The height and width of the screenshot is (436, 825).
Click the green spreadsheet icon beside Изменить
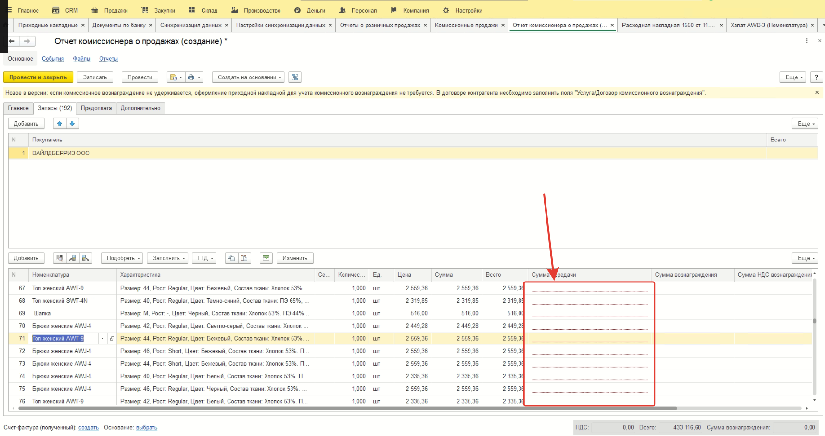pyautogui.click(x=266, y=258)
